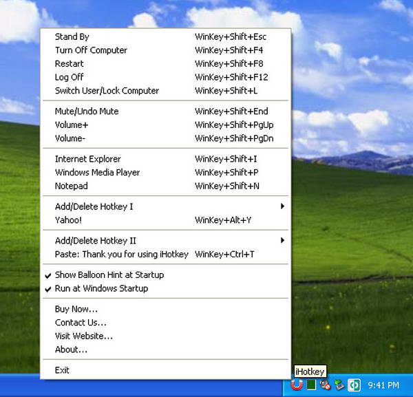Click the red magnet iHotkey tray icon

click(x=297, y=385)
